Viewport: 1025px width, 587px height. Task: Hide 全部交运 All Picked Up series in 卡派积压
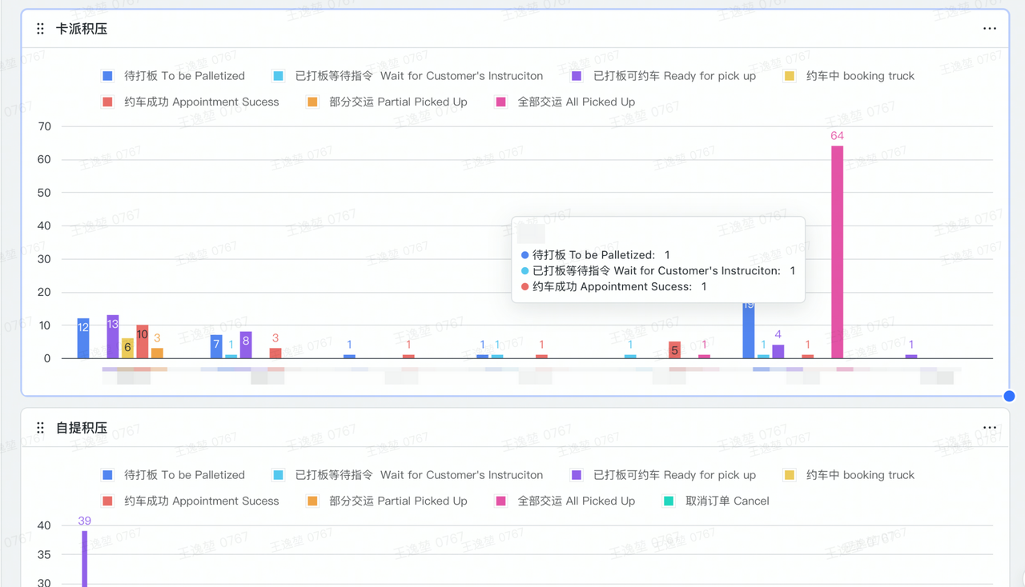(x=565, y=102)
